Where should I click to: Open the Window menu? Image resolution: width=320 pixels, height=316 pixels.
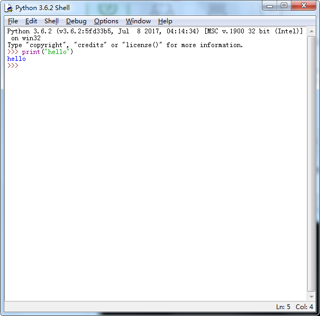(x=138, y=21)
